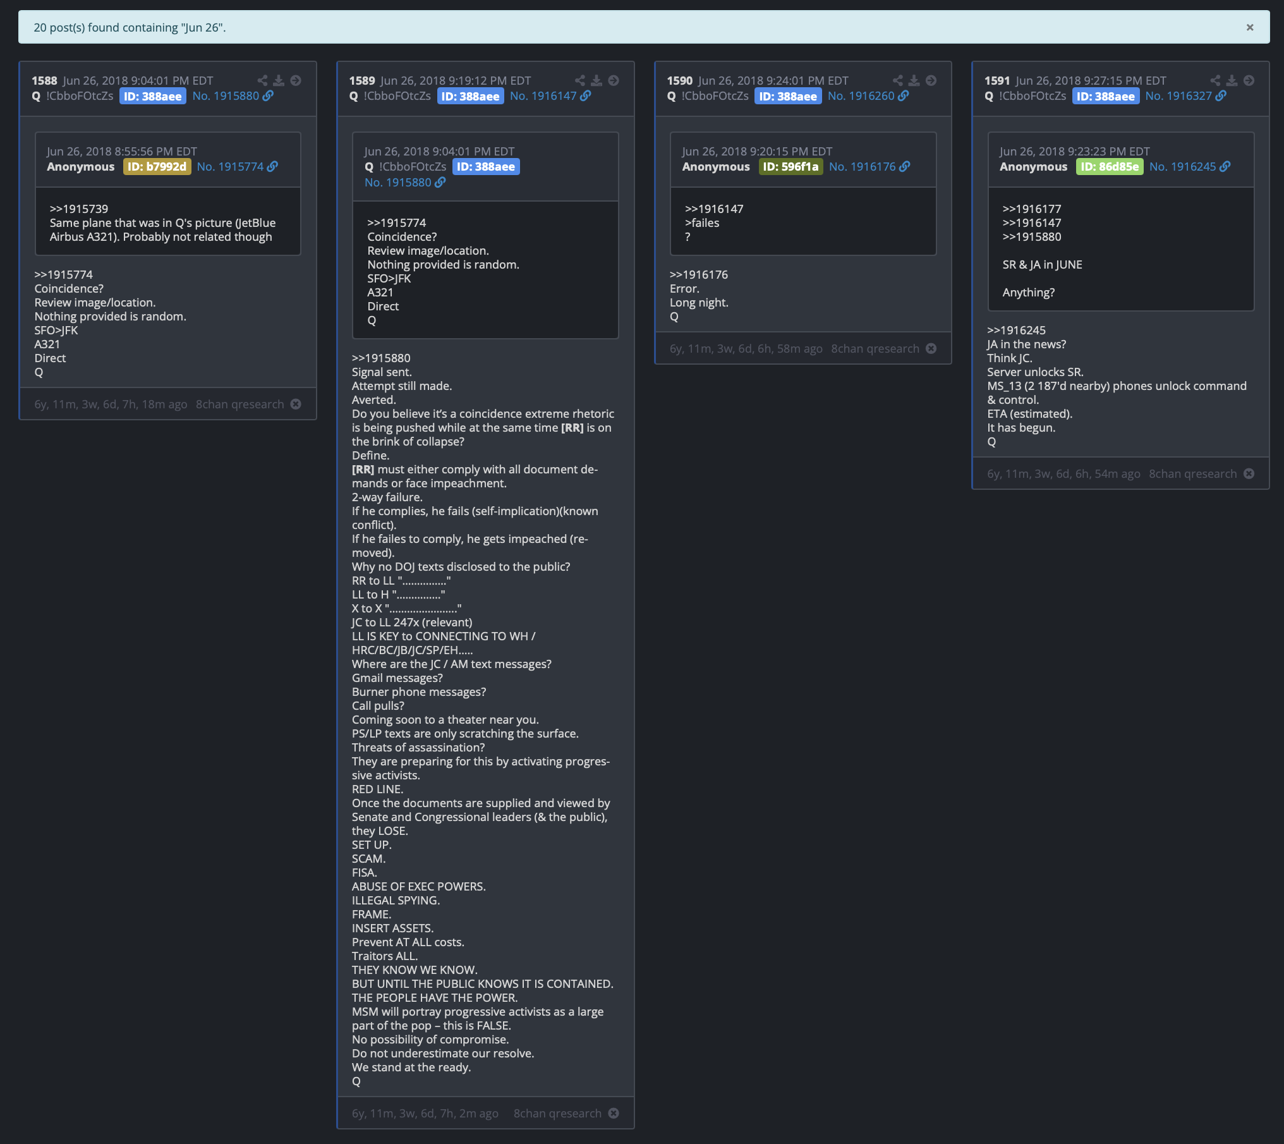The width and height of the screenshot is (1284, 1144).
Task: Click reply reference >>1916176 in post 1590 body
Action: (699, 275)
